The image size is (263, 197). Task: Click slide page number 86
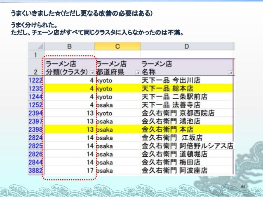tap(243, 187)
